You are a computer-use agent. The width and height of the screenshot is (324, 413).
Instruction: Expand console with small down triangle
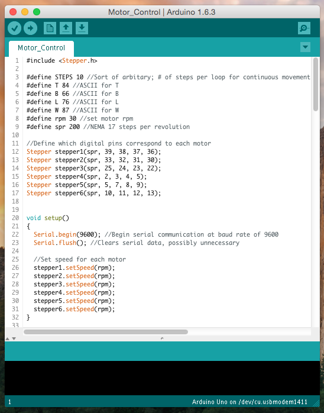pos(14,338)
